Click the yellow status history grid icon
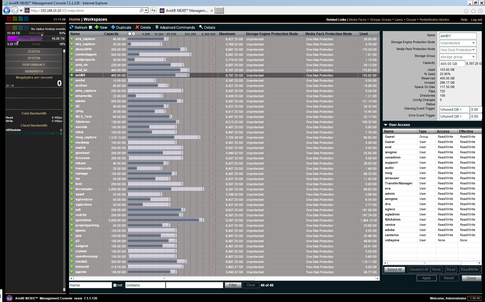Screen dimensions: 485x302 (x=15, y=28)
